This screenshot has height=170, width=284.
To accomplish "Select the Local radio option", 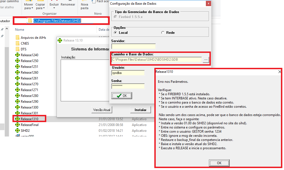I will [115, 33].
